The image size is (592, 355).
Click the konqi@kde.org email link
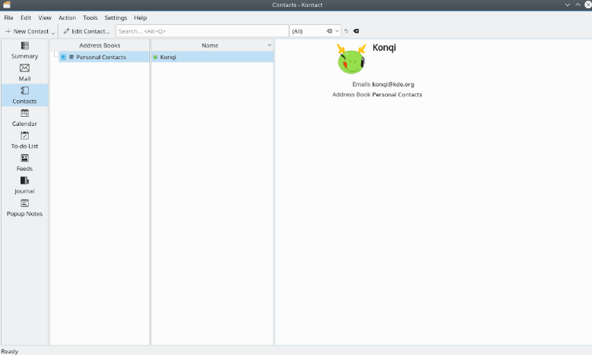point(393,84)
